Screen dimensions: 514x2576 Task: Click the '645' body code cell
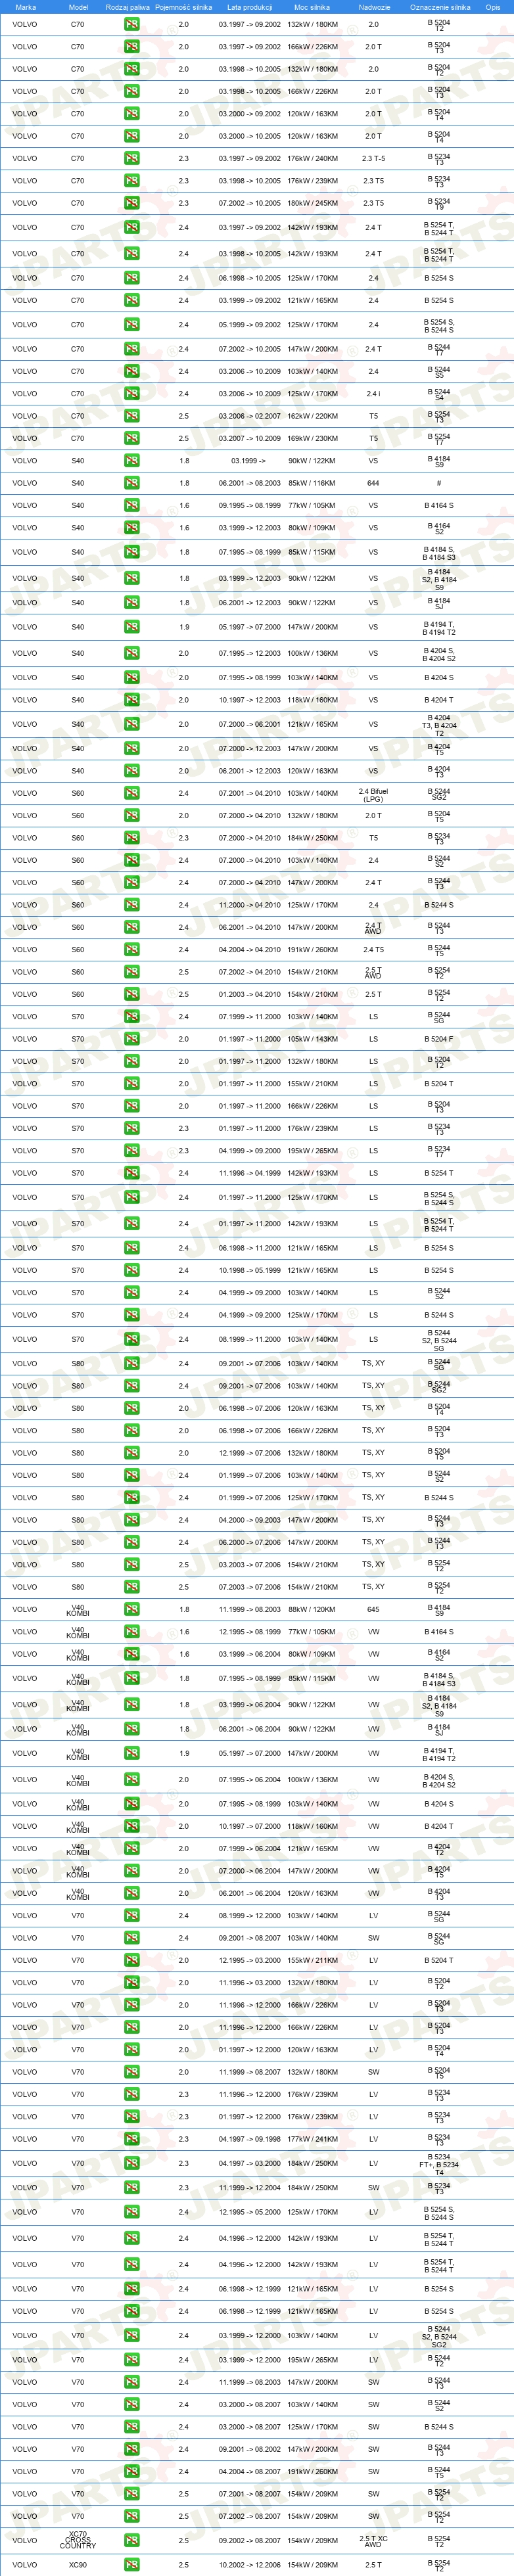373,1609
